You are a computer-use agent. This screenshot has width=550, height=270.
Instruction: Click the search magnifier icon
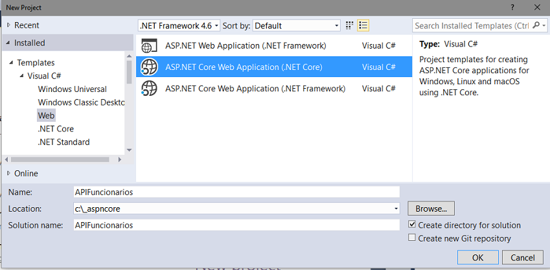536,25
